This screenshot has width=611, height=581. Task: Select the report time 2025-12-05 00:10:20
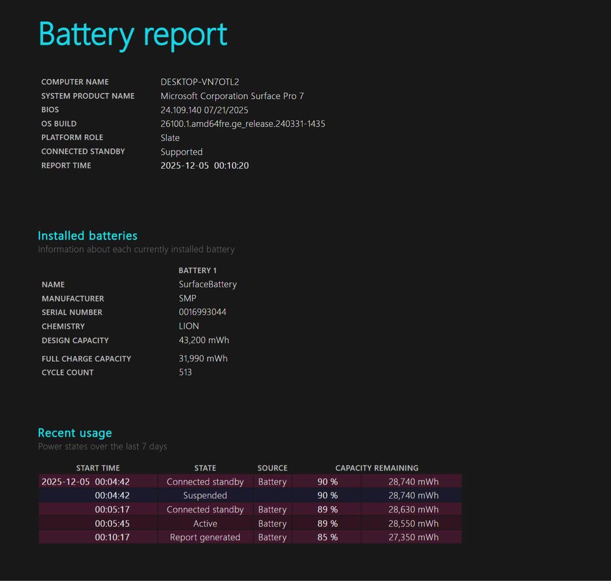pyautogui.click(x=205, y=165)
